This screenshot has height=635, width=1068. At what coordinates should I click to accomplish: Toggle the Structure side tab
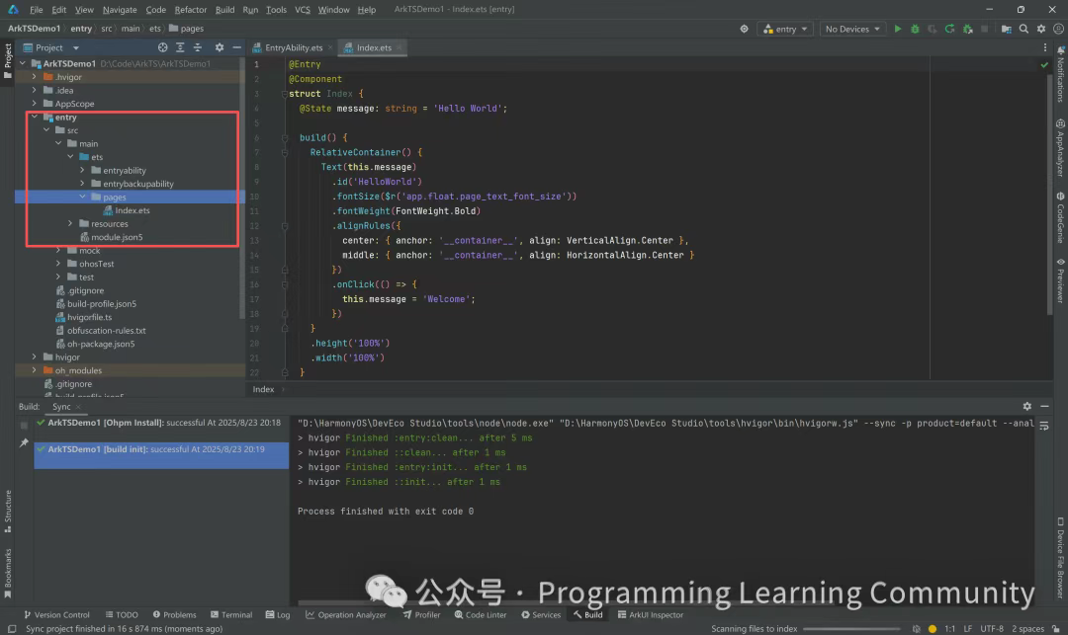8,512
